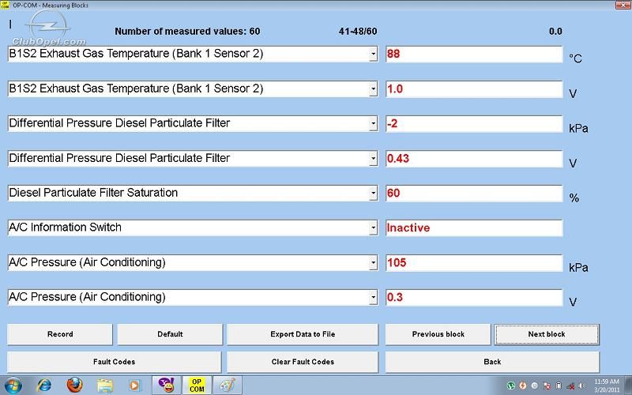Viewport: 632px width, 395px height.
Task: Expand the Diesel Particulate Filter Saturation dropdown
Action: (x=373, y=193)
